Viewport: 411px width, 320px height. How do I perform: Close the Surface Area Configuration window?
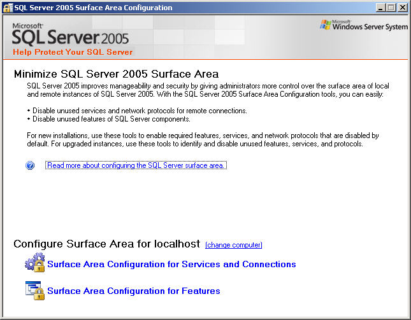402,8
